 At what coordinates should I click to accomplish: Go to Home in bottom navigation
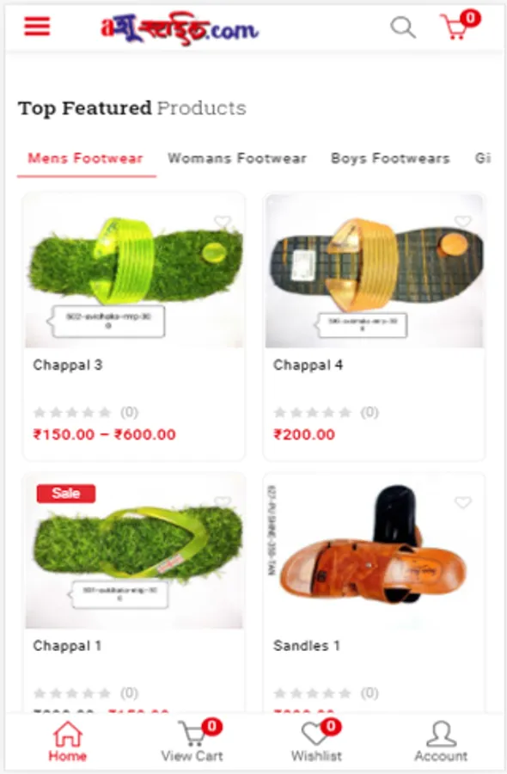[x=68, y=741]
